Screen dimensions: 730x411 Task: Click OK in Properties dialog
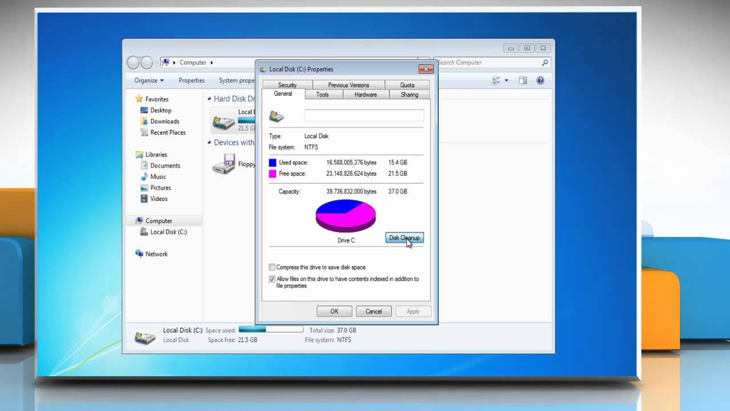tap(334, 311)
